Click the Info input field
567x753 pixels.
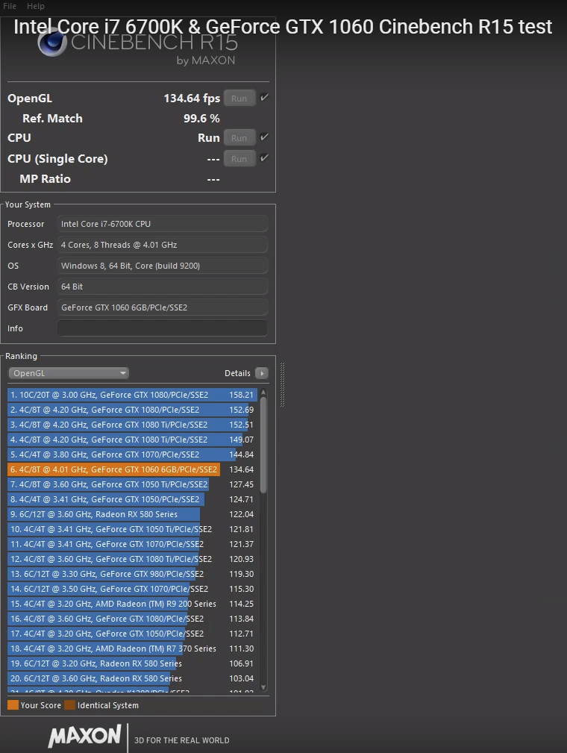[x=163, y=328]
